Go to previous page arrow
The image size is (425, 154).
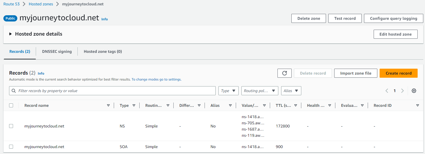click(387, 91)
